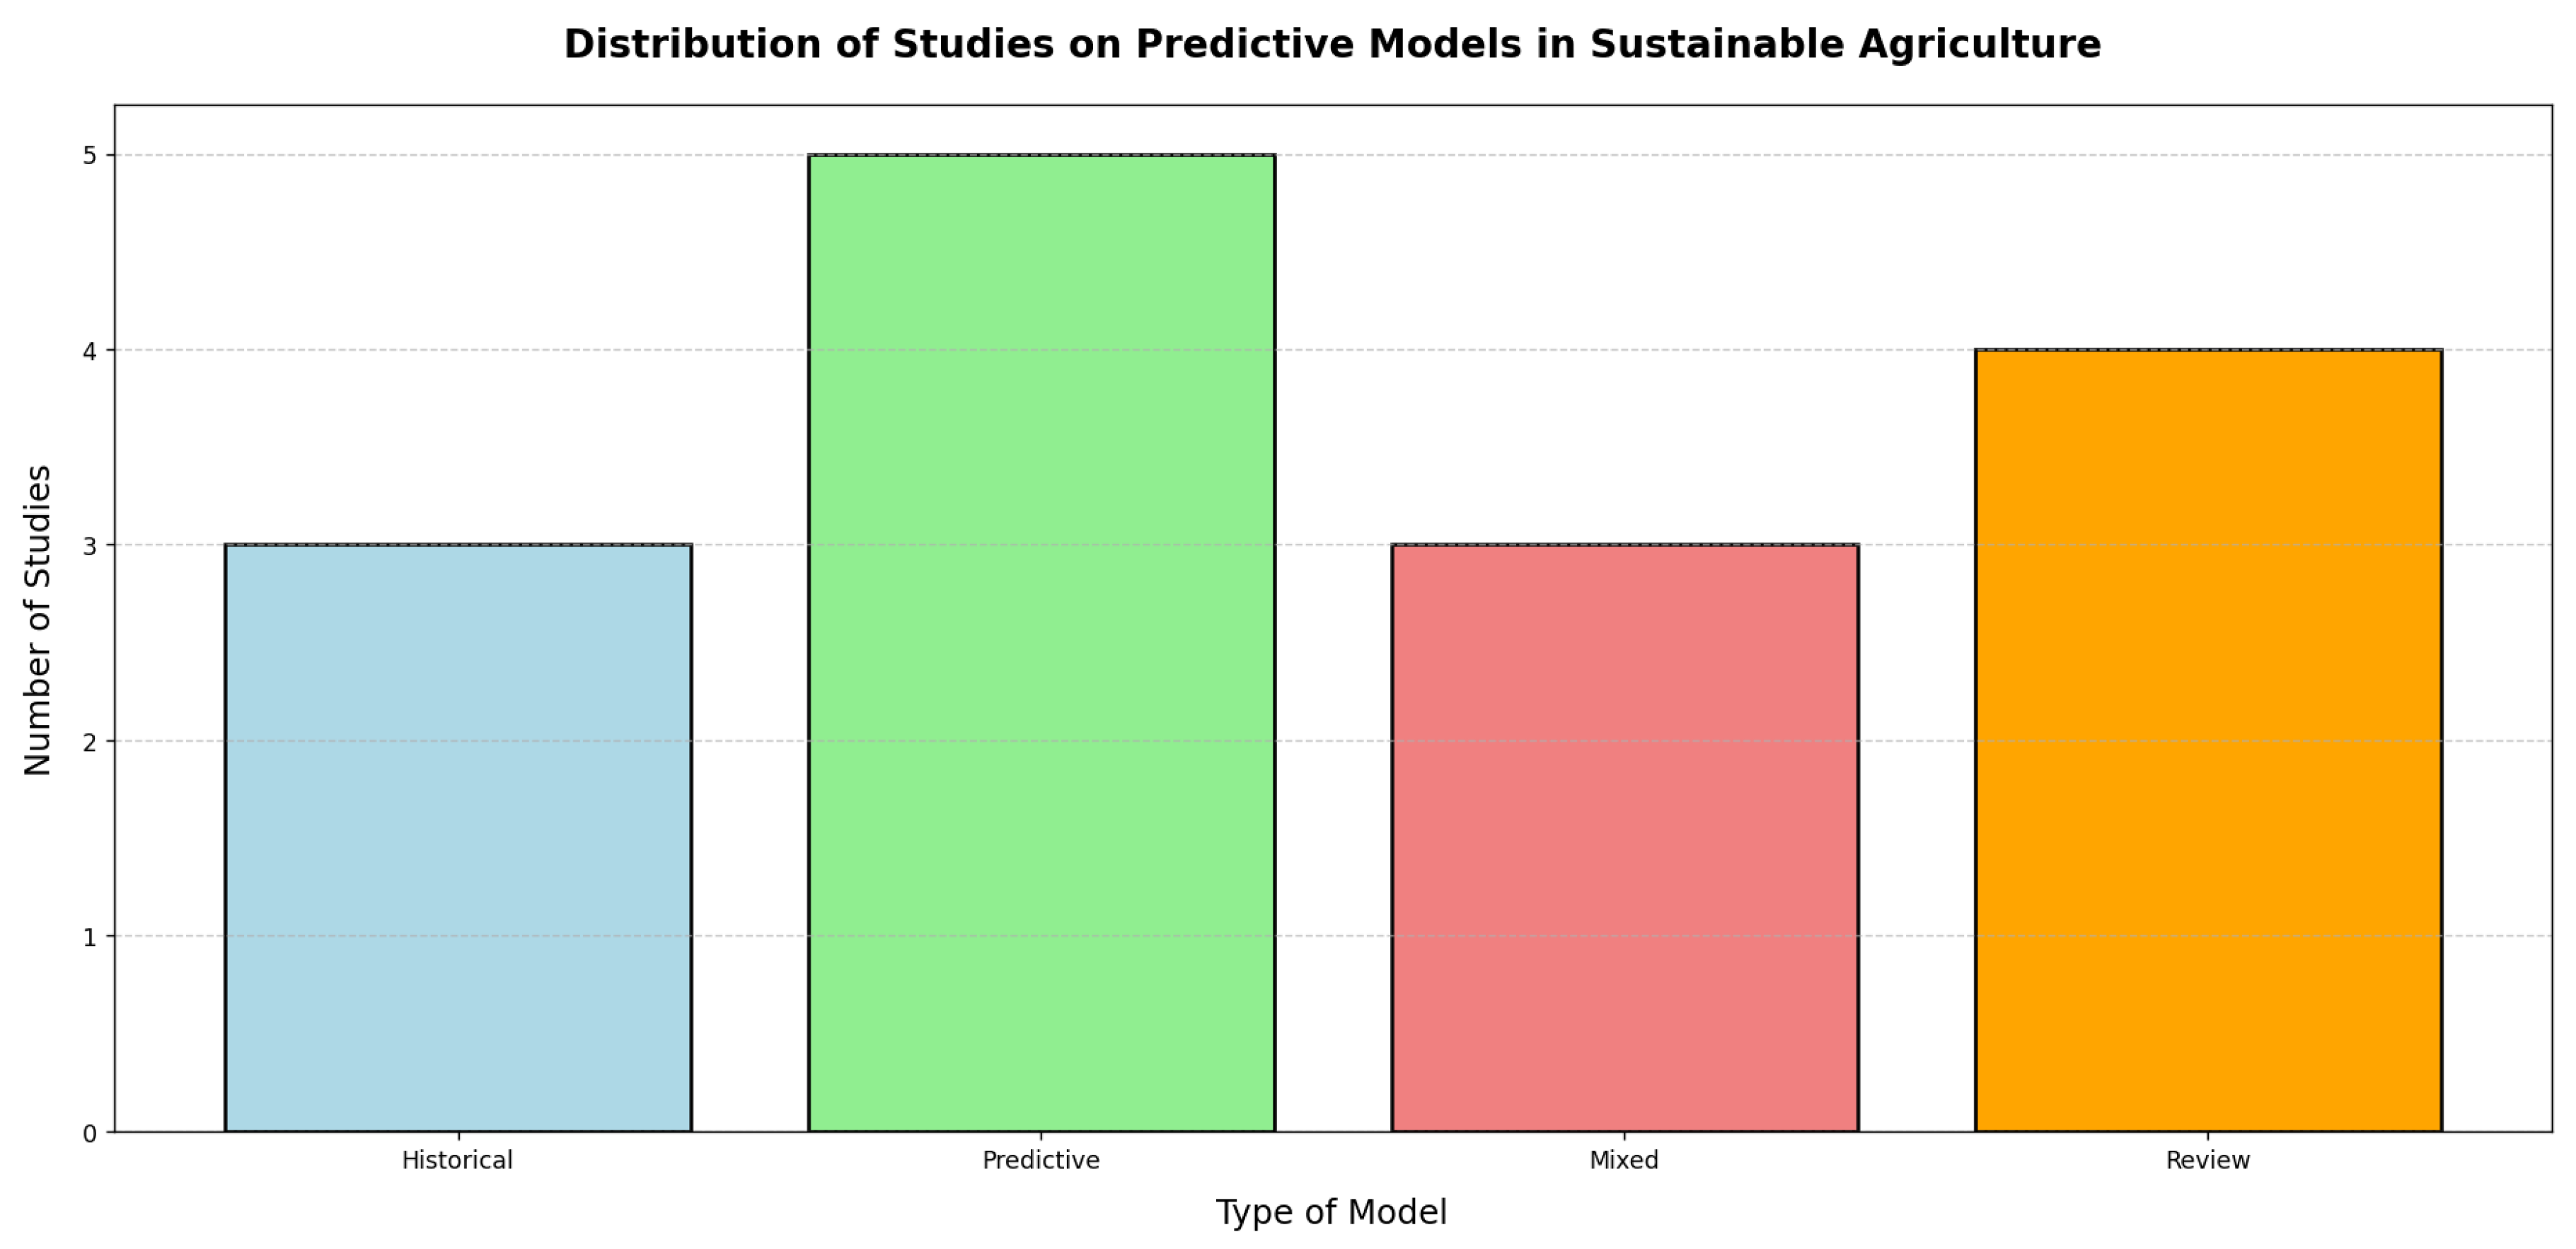Click y-axis tick label 3
This screenshot has height=1249, width=2576.
pos(90,546)
